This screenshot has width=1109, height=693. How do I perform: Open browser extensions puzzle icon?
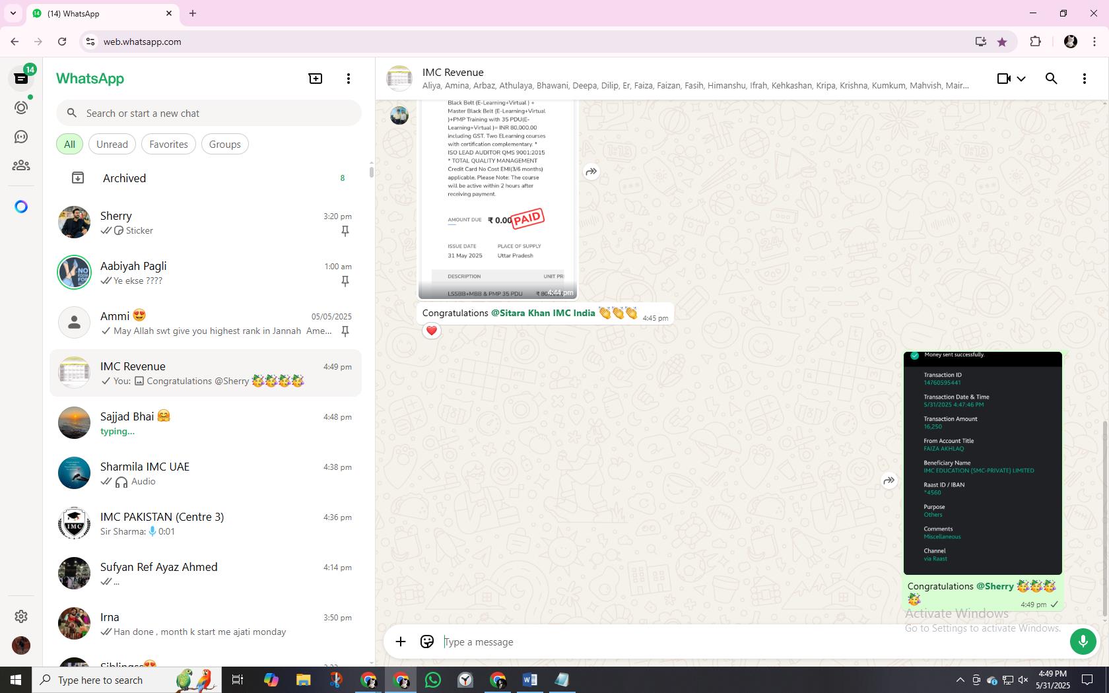(x=1035, y=42)
